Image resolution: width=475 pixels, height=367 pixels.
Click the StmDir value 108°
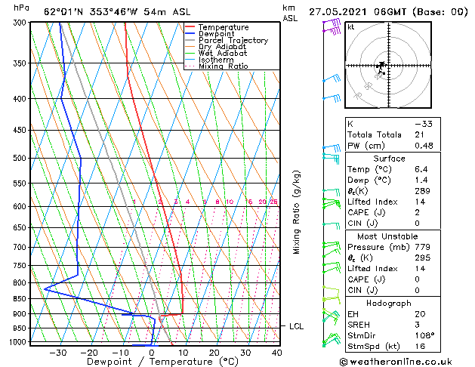coord(424,336)
